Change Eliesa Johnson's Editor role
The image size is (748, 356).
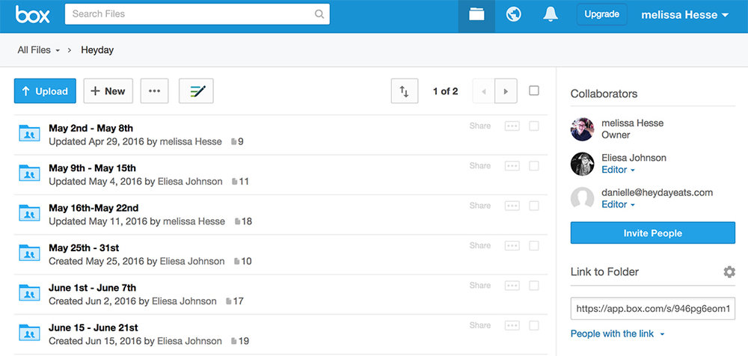[619, 170]
